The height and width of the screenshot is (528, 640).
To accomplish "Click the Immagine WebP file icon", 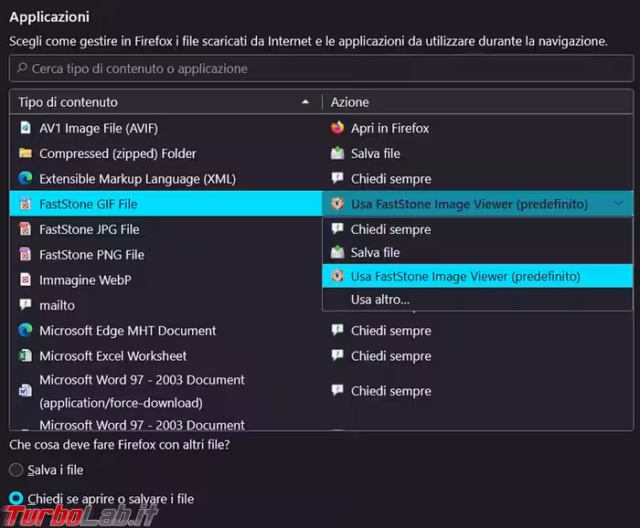I will [25, 280].
